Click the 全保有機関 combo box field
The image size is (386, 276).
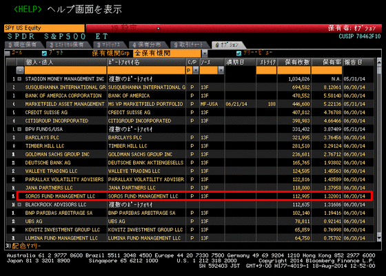pos(167,53)
